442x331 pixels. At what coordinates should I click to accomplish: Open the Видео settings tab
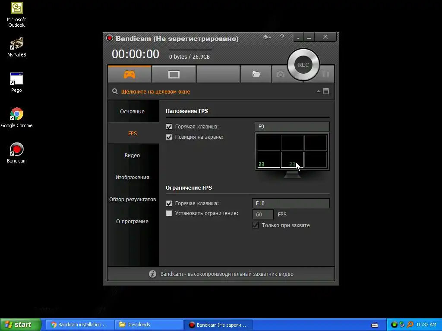pyautogui.click(x=132, y=155)
